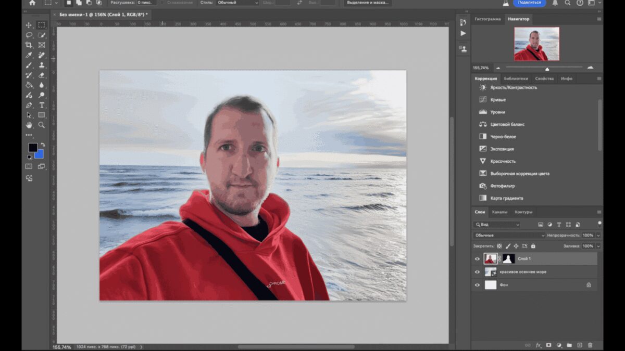
Task: Select the Zoom magnifier tool
Action: point(41,125)
